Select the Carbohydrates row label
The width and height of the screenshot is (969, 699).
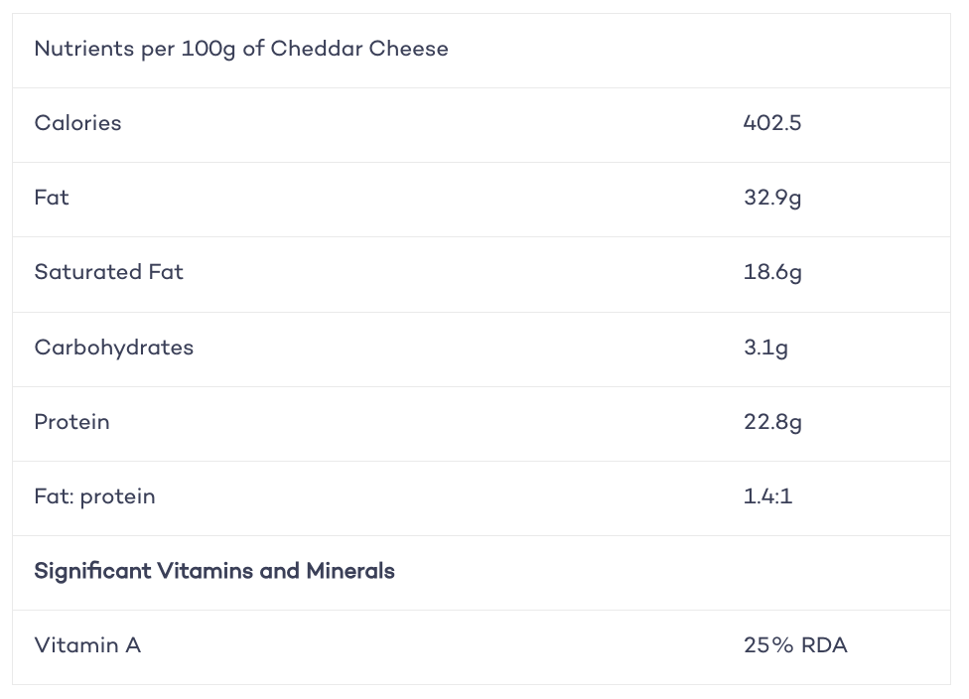114,348
